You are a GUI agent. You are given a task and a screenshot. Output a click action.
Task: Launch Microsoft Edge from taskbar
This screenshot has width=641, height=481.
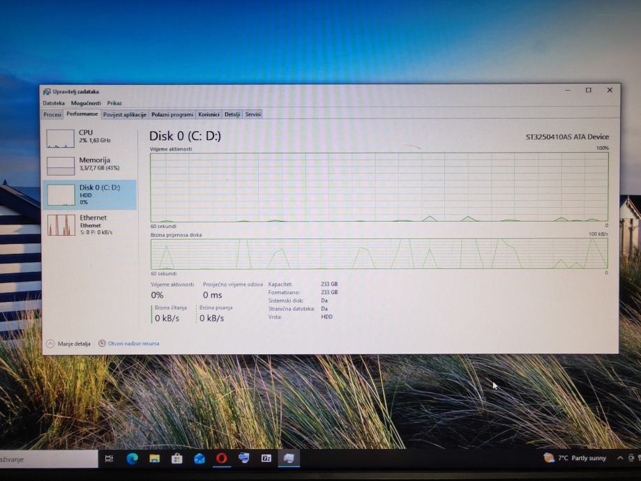[x=132, y=459]
